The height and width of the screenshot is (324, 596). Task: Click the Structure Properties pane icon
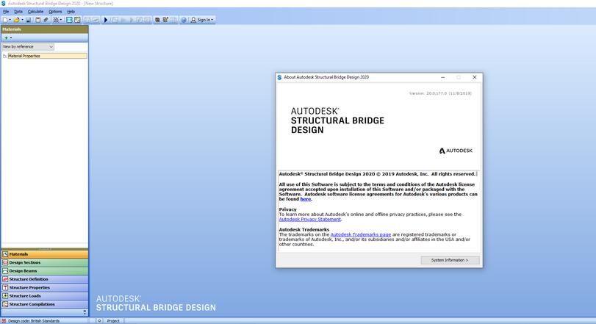(x=5, y=287)
